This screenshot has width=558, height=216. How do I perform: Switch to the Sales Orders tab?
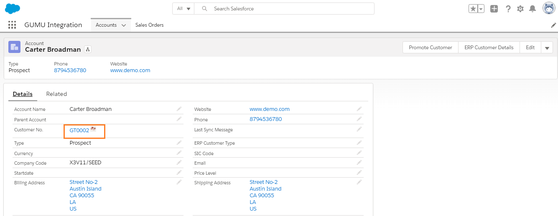(x=150, y=25)
